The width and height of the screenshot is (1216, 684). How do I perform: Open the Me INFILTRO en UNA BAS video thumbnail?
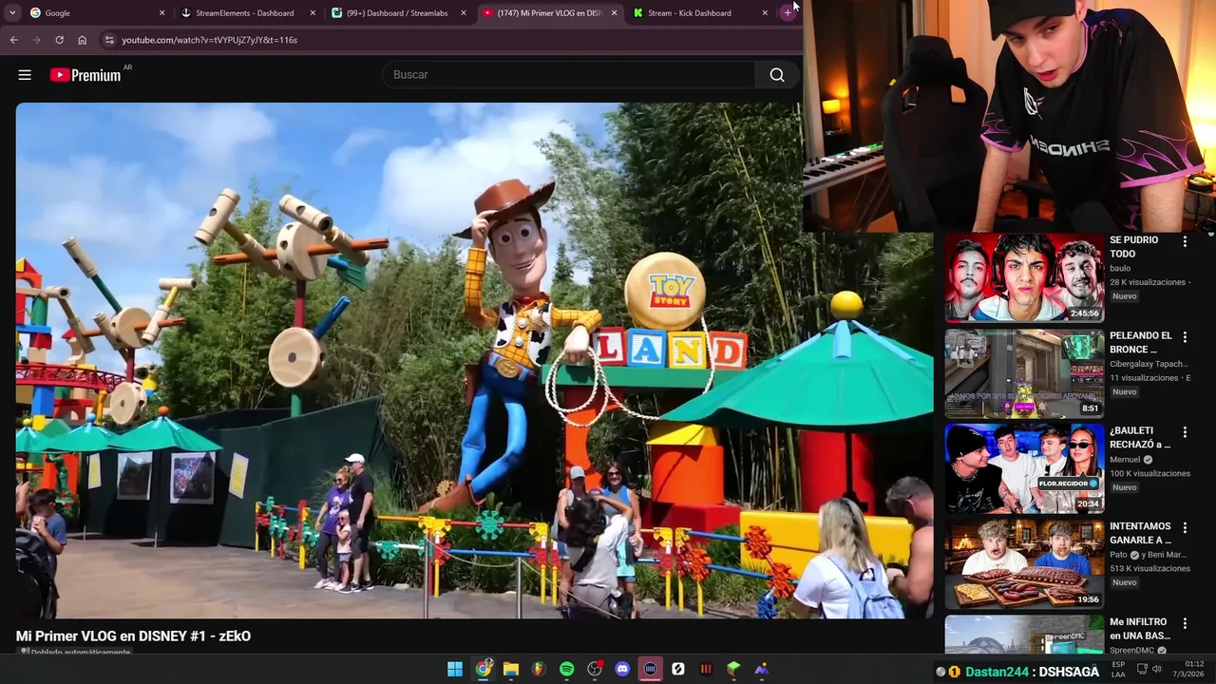(x=1024, y=635)
